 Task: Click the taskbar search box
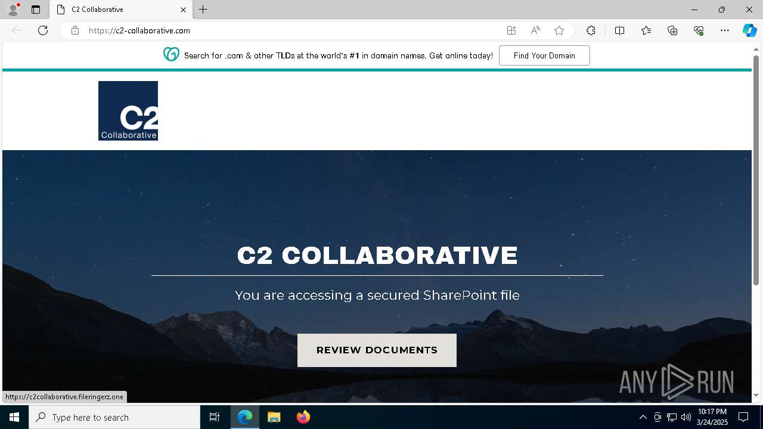[114, 417]
